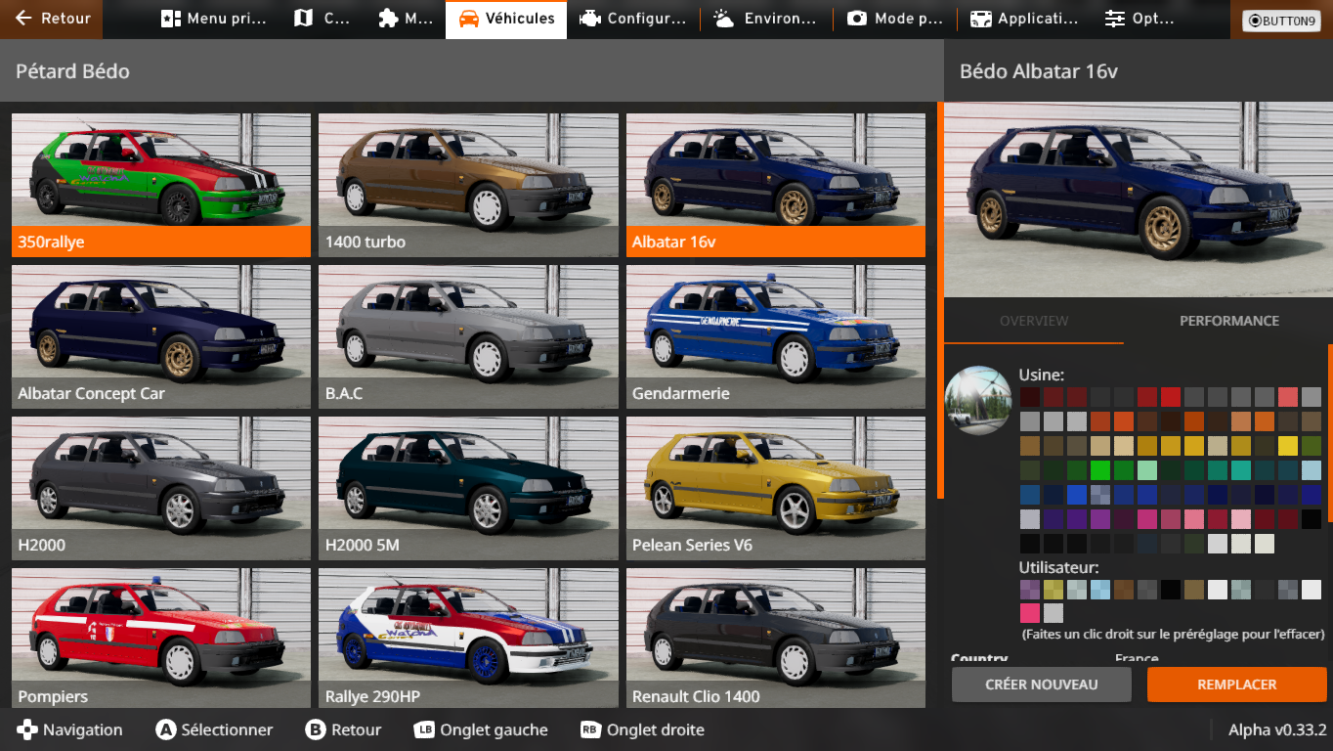Click the Alpha v0.33.2 version label

click(x=1277, y=729)
